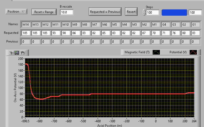
Task: Click the G4 requested voltage field
Action: 165,33
